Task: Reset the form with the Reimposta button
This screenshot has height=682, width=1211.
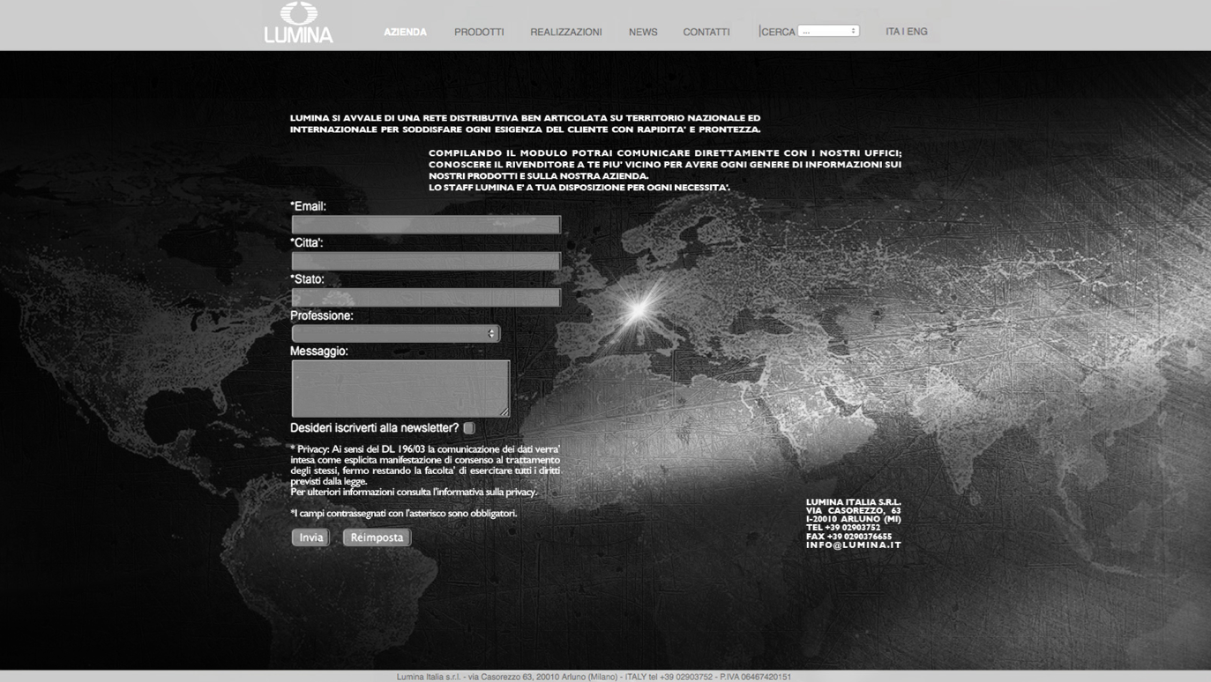Action: [377, 537]
